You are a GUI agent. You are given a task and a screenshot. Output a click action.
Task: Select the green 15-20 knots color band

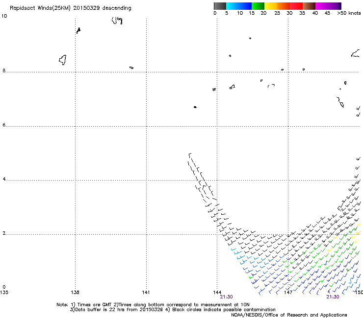pos(258,6)
